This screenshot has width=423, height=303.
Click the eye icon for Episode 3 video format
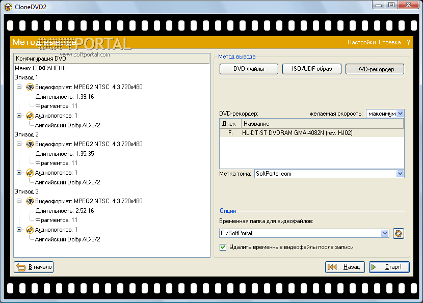tap(30, 201)
